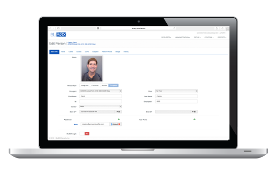Screen dimensions: 273x173
Task: Expand the Setup menu
Action: click(197, 37)
